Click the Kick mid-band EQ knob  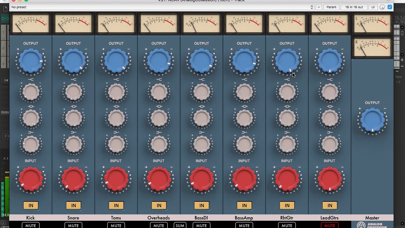point(31,118)
